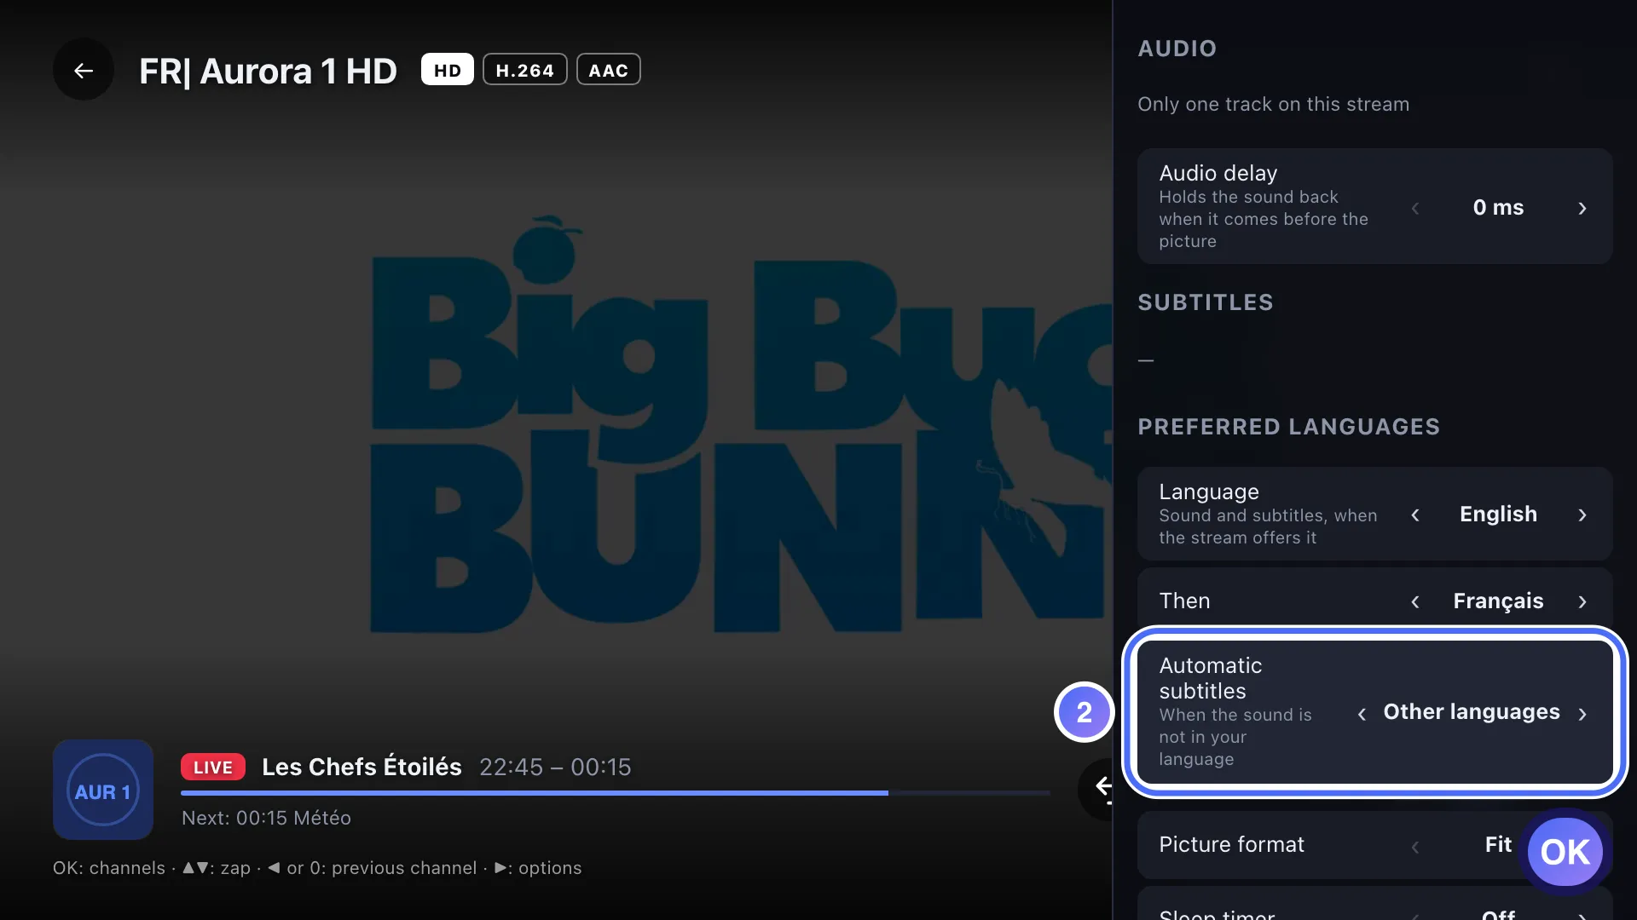Click the 'Français' second language value

[x=1498, y=601]
